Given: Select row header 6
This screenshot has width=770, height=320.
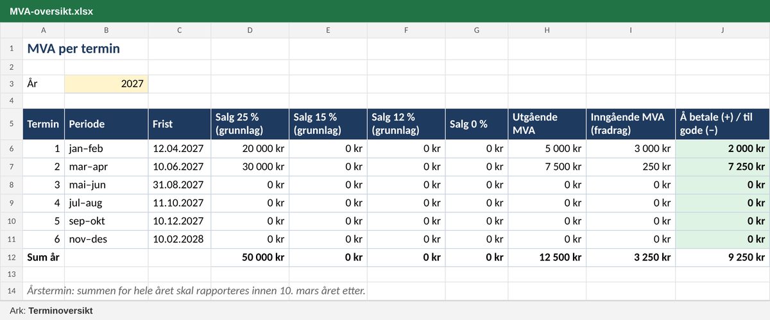Looking at the screenshot, I should tap(12, 148).
